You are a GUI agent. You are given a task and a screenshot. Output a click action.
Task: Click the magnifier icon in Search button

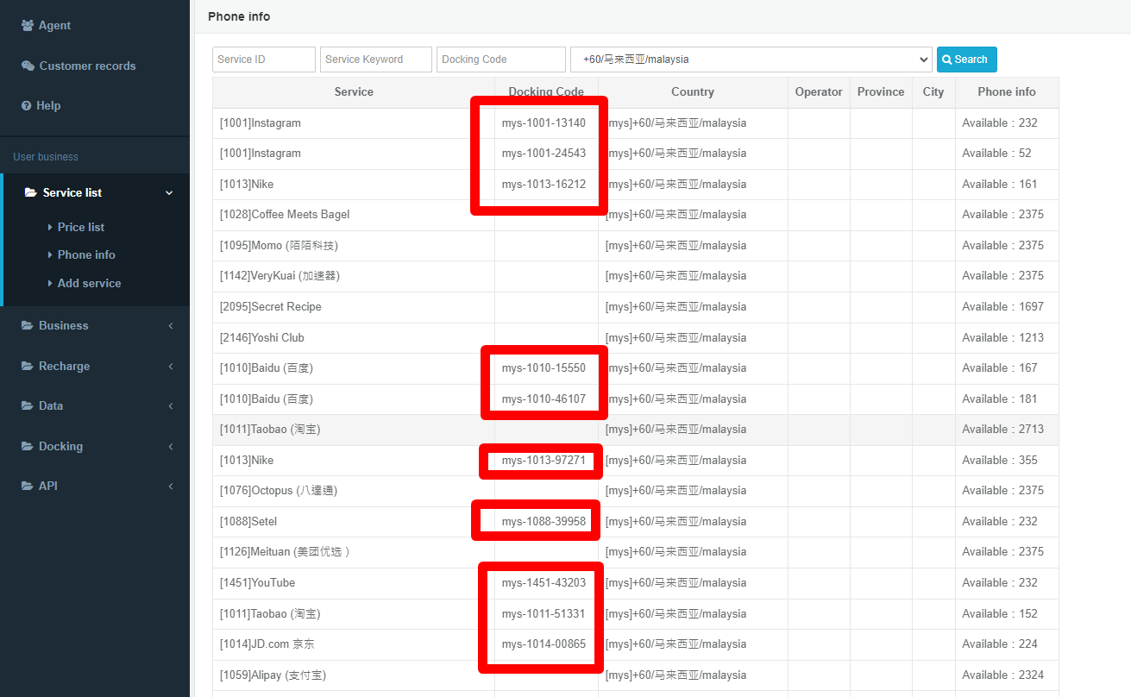point(947,60)
